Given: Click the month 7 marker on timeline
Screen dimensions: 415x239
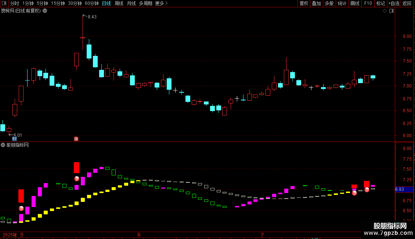Looking at the screenshot, I should [263, 235].
